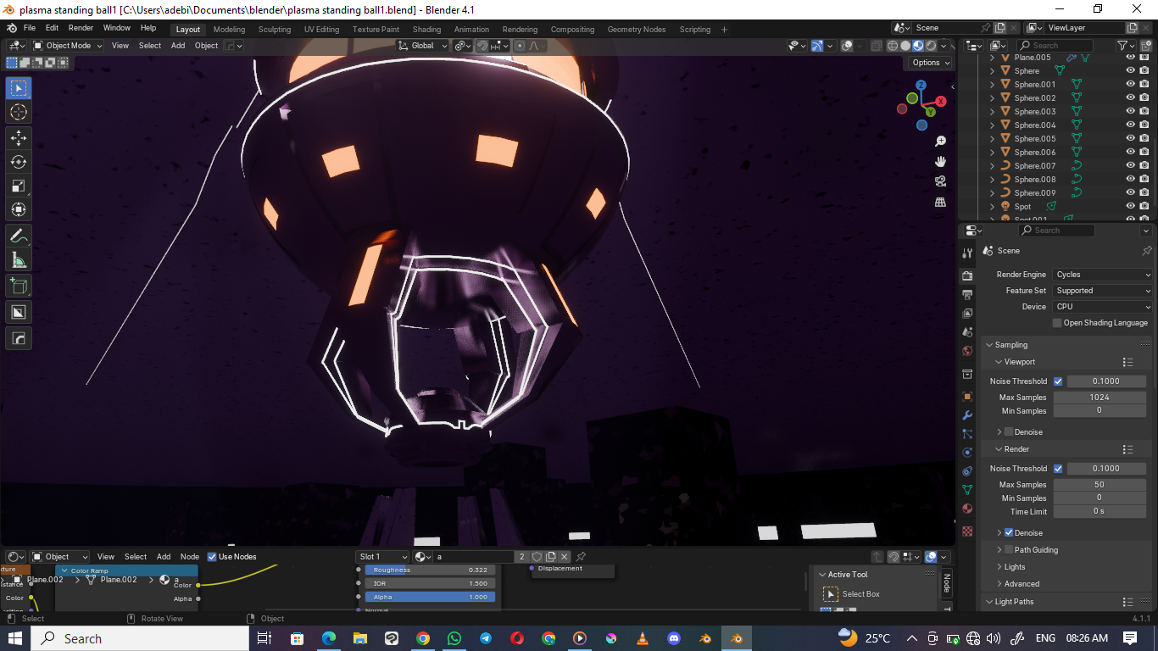Collapse the Sampling panel
This screenshot has width=1158, height=651.
(x=989, y=345)
